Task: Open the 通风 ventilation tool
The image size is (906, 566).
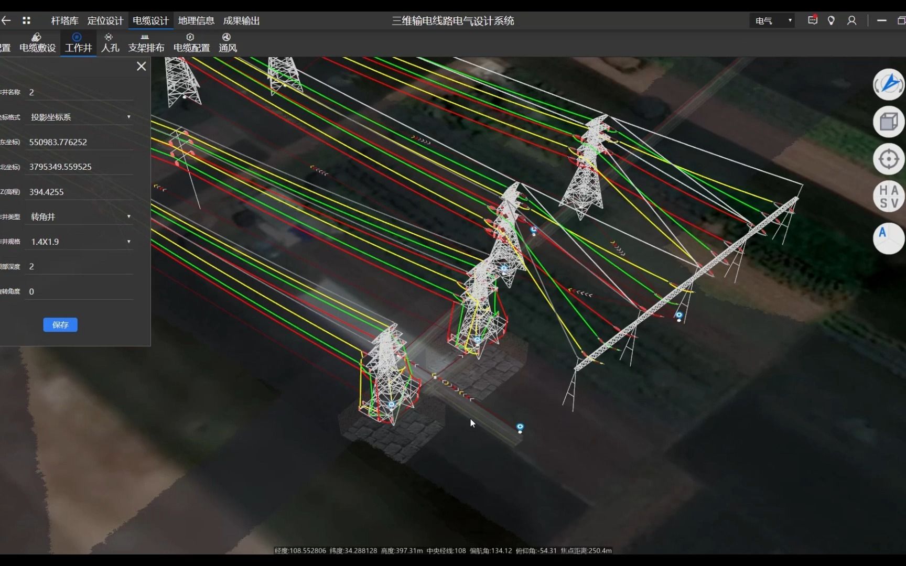Action: [228, 43]
